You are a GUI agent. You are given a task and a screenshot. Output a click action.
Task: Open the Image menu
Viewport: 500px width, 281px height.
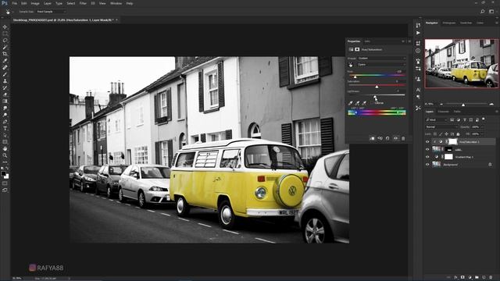35,3
